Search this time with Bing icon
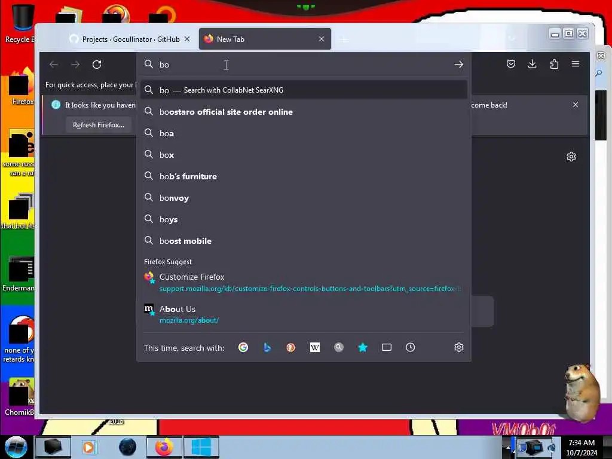Screen dimensions: 612x459 267,347
